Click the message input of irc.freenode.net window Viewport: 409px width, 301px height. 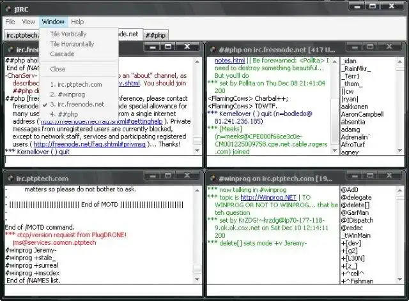[103, 161]
